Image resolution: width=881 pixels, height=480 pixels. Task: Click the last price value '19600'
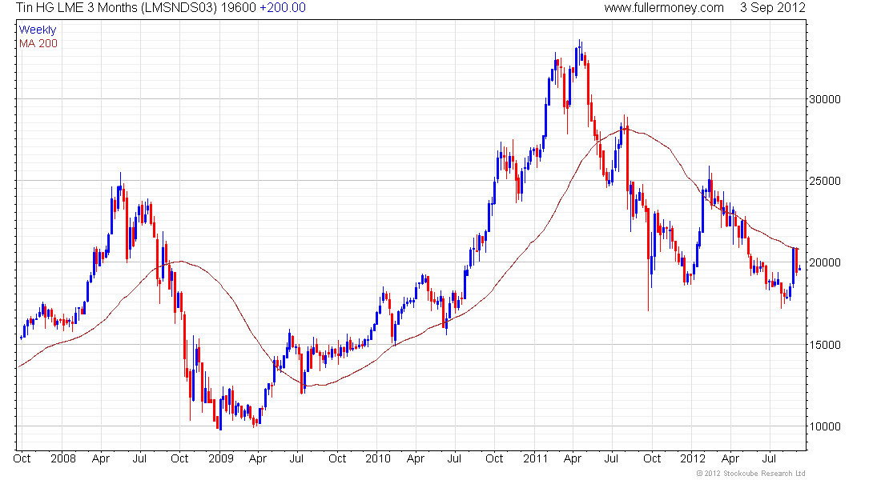tap(238, 8)
